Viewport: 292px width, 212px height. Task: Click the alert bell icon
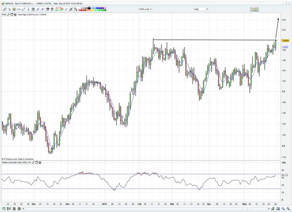pos(14,9)
